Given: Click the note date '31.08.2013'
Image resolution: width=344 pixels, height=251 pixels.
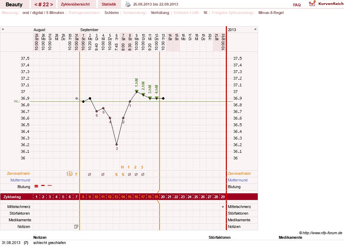Looking at the screenshot, I should click(11, 243).
